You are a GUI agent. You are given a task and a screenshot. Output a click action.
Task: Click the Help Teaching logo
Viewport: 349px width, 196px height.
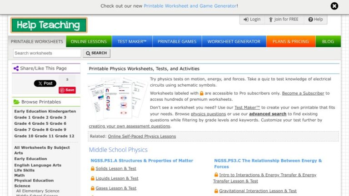coord(49,25)
